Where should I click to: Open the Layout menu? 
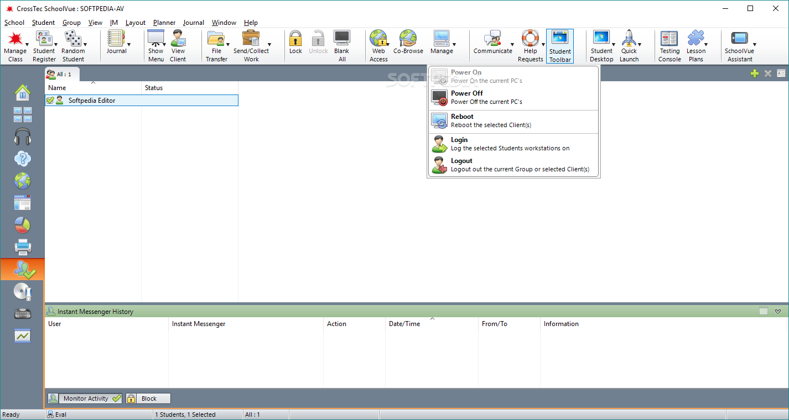tap(136, 23)
